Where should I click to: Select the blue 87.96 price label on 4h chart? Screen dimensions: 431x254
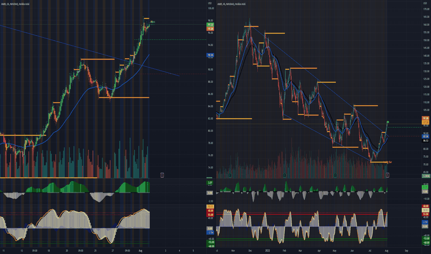[x=426, y=137]
